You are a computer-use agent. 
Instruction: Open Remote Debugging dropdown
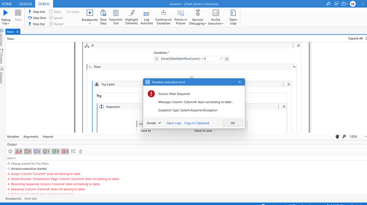(198, 17)
